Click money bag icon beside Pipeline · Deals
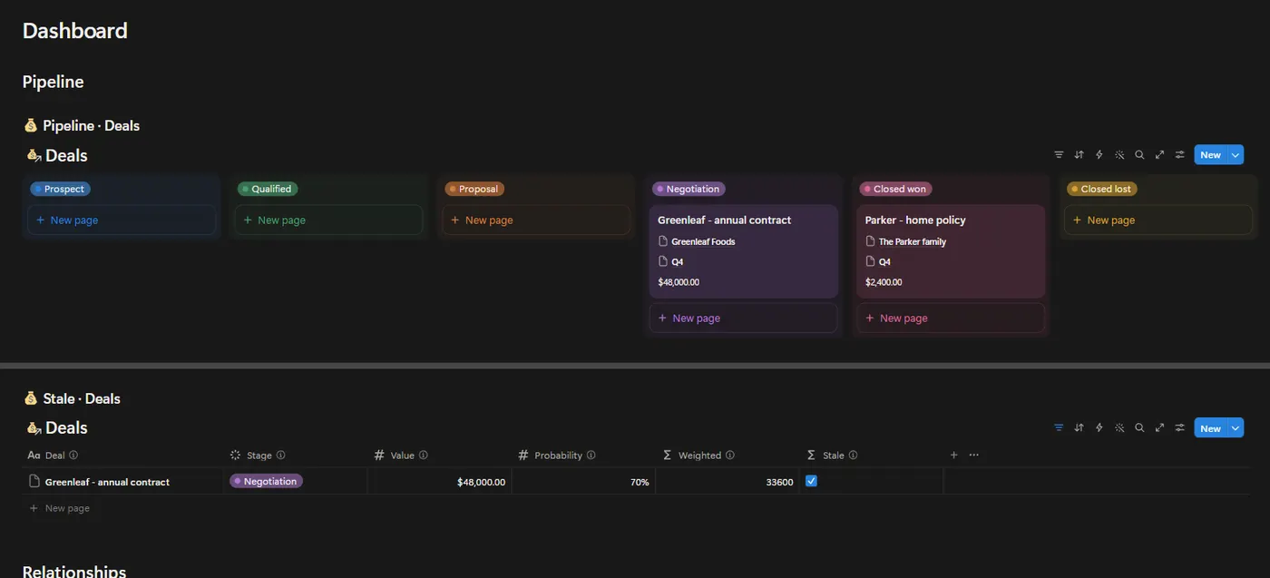Screen dimensions: 1270x578 click(x=31, y=125)
